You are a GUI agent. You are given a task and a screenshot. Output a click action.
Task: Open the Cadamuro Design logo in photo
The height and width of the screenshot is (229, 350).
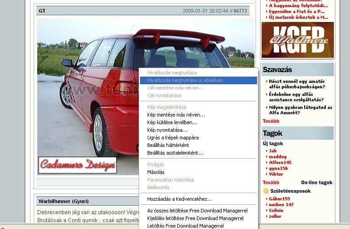pyautogui.click(x=78, y=165)
